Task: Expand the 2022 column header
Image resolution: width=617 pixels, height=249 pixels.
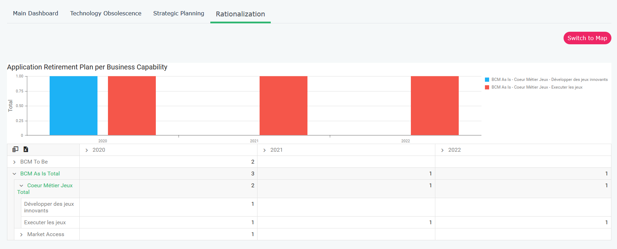Action: coord(442,150)
